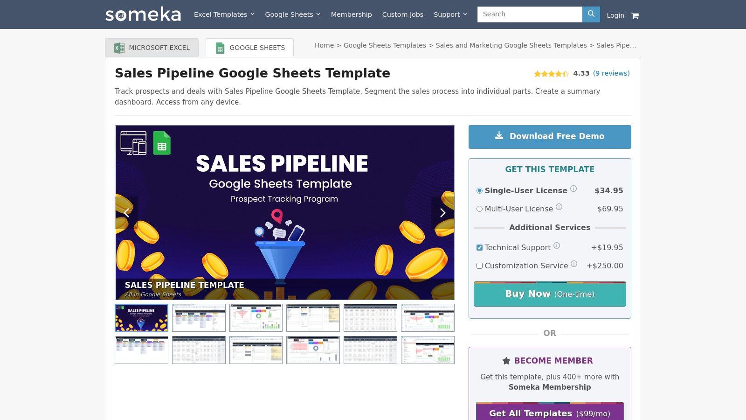Screen dimensions: 746x420
Task: Switch to the Microsoft Excel tab
Action: pyautogui.click(x=152, y=48)
